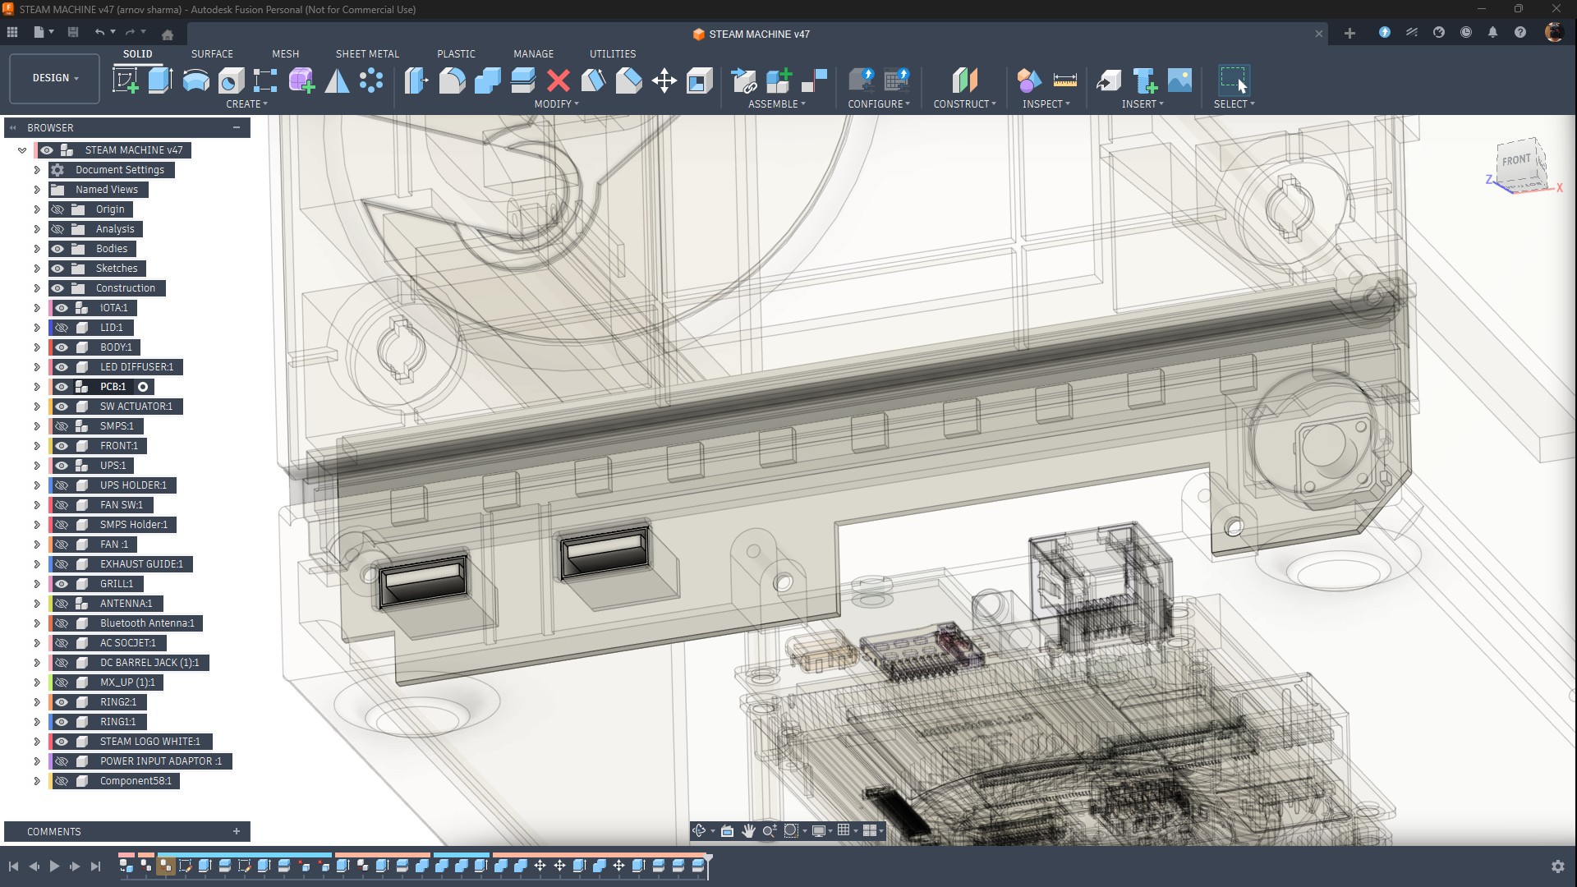The height and width of the screenshot is (887, 1577).
Task: Click the Extrude tool icon
Action: click(x=160, y=80)
